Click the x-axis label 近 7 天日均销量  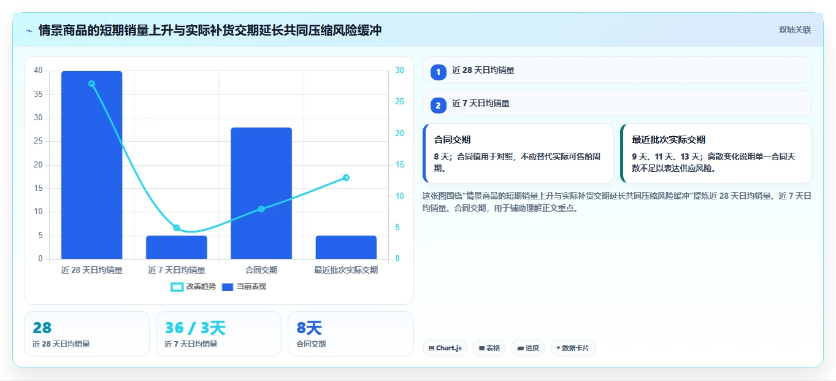coord(177,270)
